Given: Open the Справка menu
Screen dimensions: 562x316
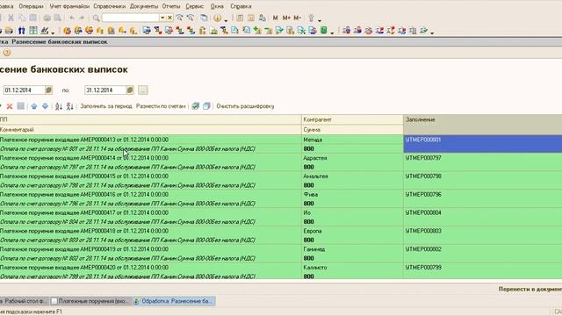Looking at the screenshot, I should pos(241,6).
